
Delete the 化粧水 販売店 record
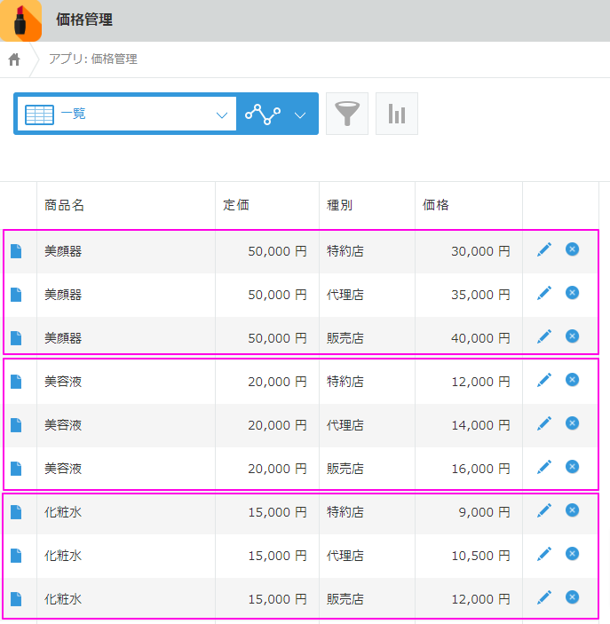click(x=572, y=597)
